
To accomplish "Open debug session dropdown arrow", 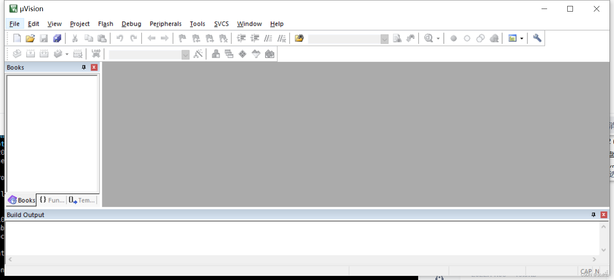I will point(438,38).
